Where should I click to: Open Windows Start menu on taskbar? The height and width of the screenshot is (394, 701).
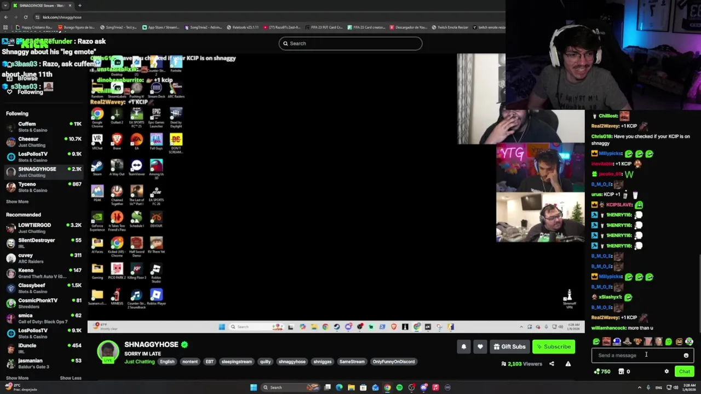[x=254, y=387]
